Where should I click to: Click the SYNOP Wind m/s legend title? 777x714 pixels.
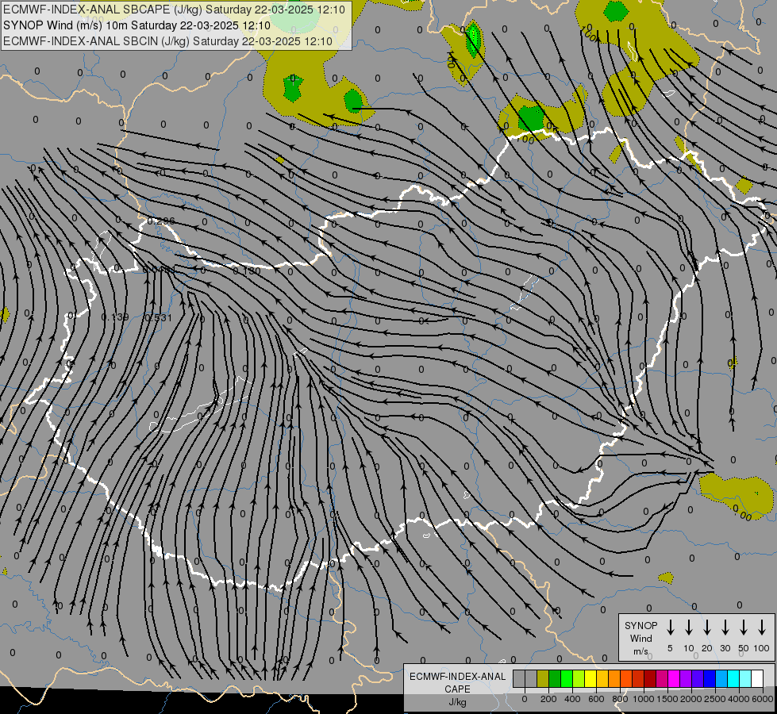pyautogui.click(x=640, y=638)
